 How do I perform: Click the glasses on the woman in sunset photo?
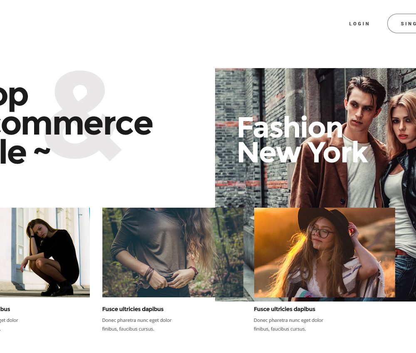(x=322, y=233)
